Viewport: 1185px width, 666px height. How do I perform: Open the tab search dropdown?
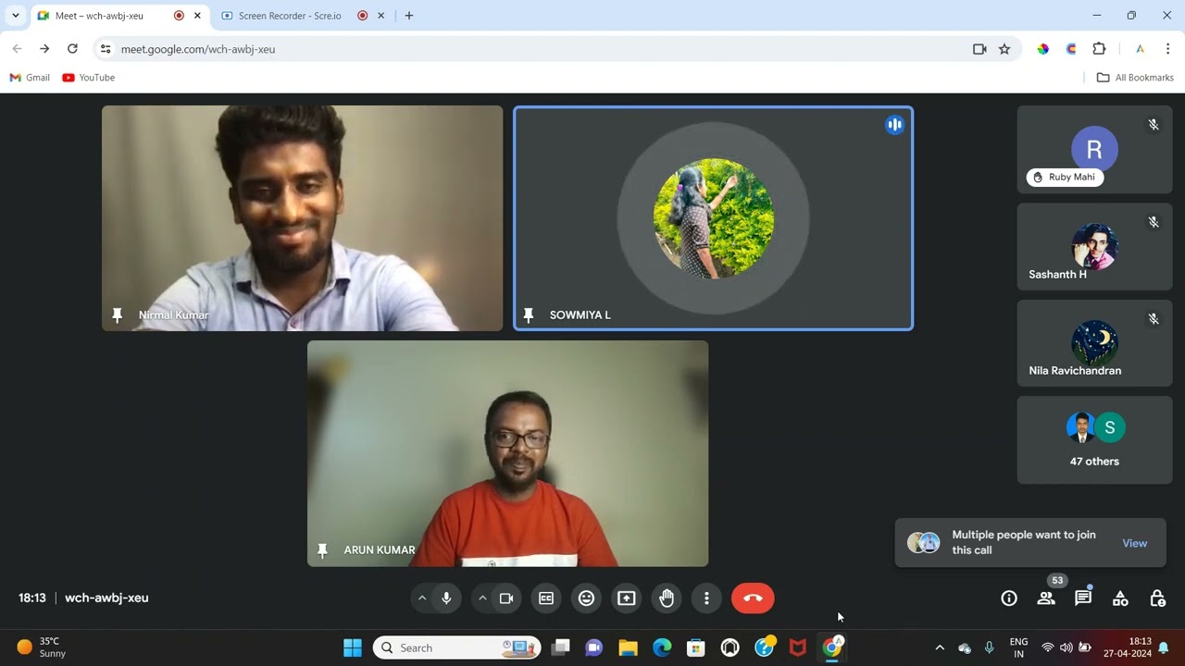click(16, 16)
